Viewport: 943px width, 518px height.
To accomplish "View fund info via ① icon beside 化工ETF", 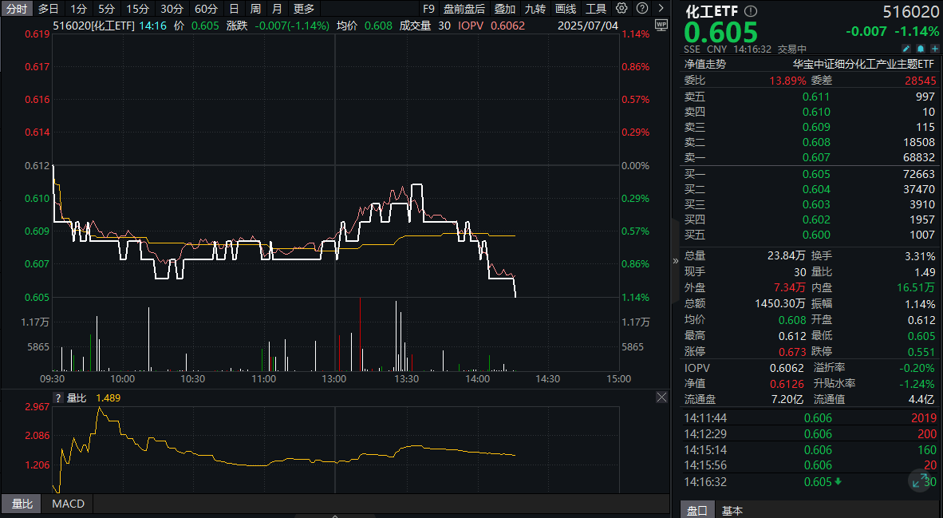I will (x=749, y=11).
